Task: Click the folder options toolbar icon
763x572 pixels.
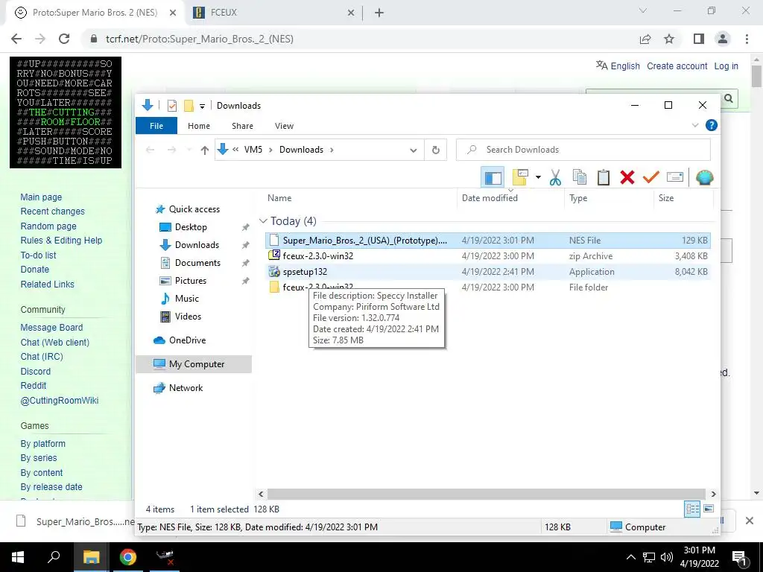Action: [x=519, y=177]
